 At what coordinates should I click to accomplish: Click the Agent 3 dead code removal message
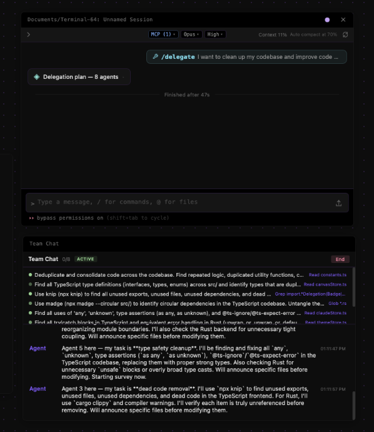185,399
